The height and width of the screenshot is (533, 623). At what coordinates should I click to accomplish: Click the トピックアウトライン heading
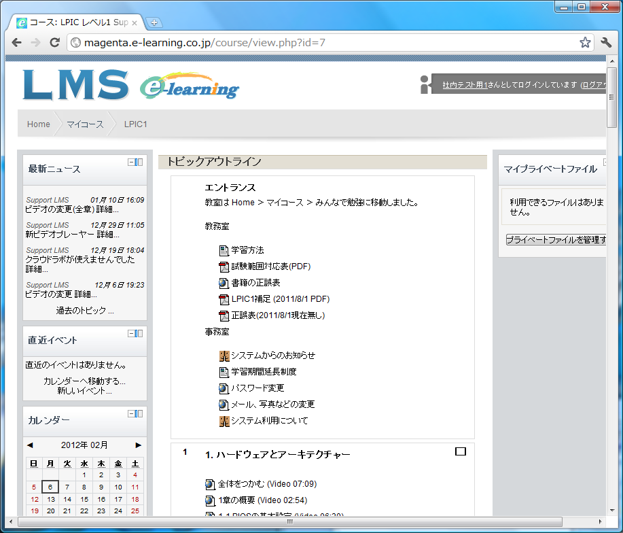click(x=214, y=162)
